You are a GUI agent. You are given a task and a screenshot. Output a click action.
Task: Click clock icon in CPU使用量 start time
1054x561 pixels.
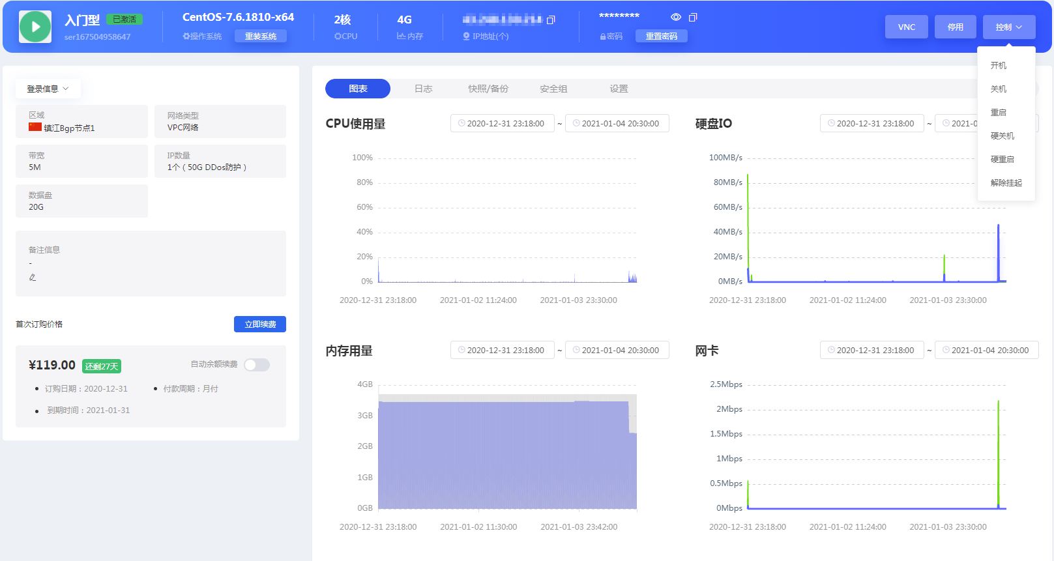pos(461,123)
